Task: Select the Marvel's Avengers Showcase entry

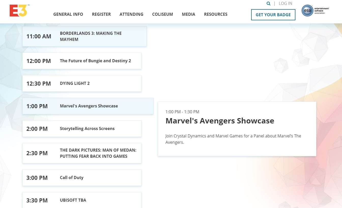Action: click(x=88, y=106)
